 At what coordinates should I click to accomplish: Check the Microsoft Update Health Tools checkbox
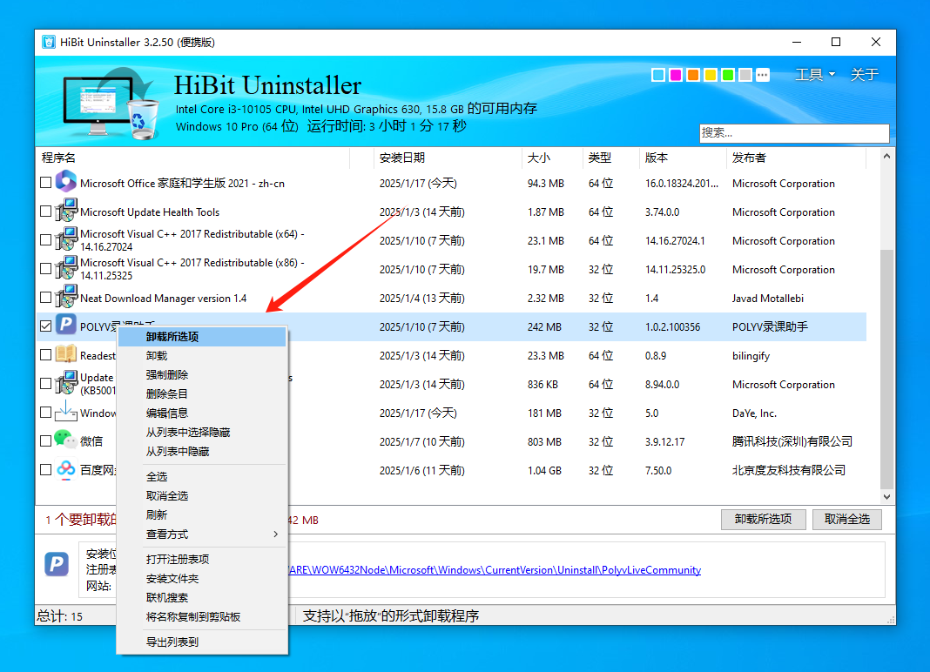coord(44,212)
